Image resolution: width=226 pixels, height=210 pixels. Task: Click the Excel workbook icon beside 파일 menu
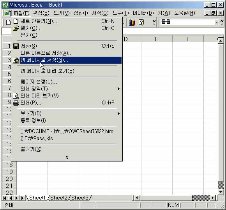pyautogui.click(x=7, y=13)
